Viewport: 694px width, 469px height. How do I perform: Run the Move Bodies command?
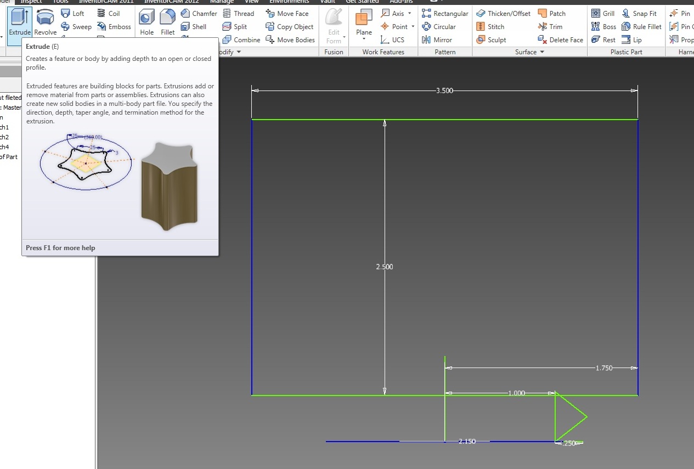coord(290,39)
